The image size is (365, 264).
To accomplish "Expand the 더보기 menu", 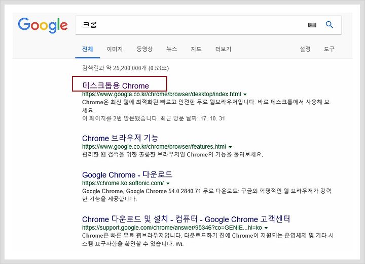I will (x=223, y=49).
